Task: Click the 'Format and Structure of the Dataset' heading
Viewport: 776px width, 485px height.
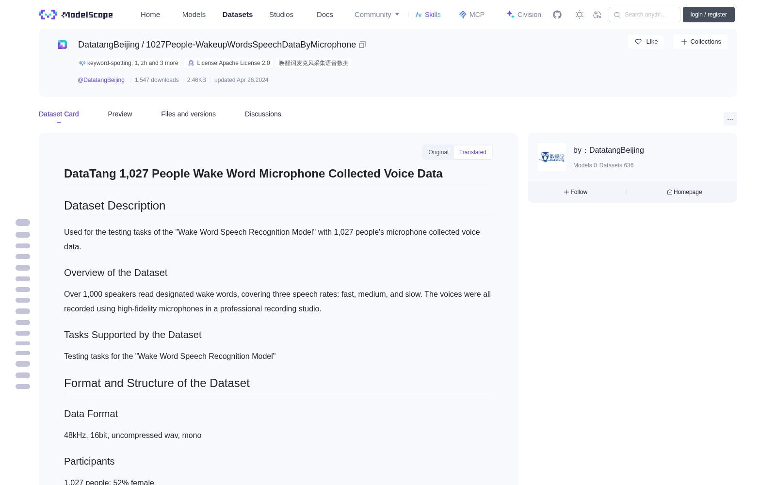Action: pos(157,383)
